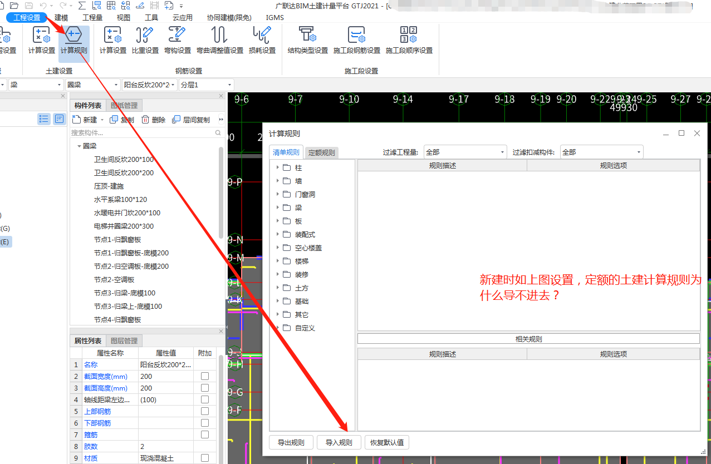Screen dimensions: 711x464
Task: Tick 附加 checkbox for 上部钢筋 row
Action: pyautogui.click(x=205, y=411)
